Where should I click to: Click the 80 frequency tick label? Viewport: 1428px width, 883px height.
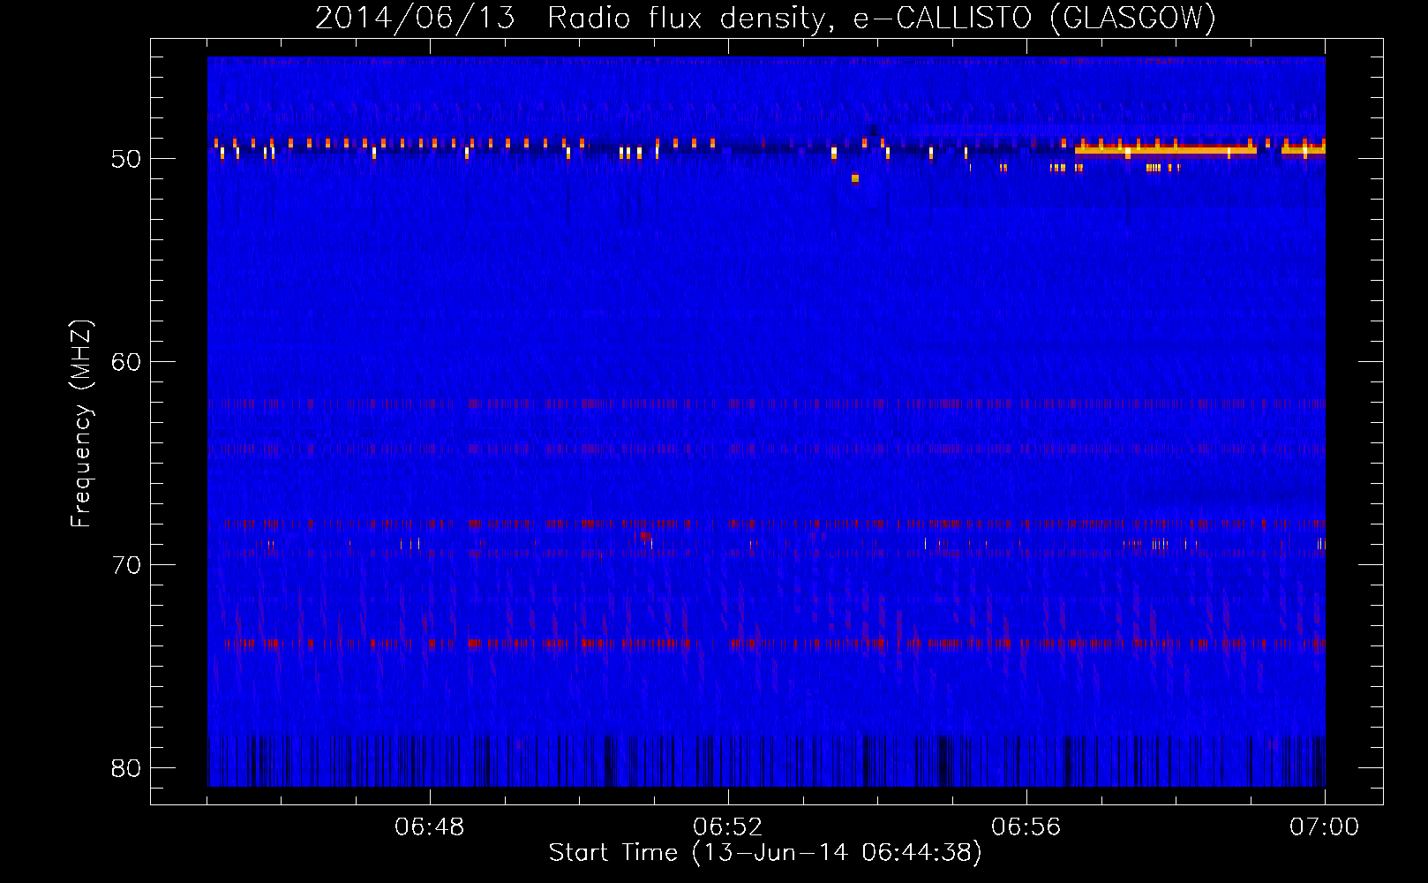(x=126, y=768)
